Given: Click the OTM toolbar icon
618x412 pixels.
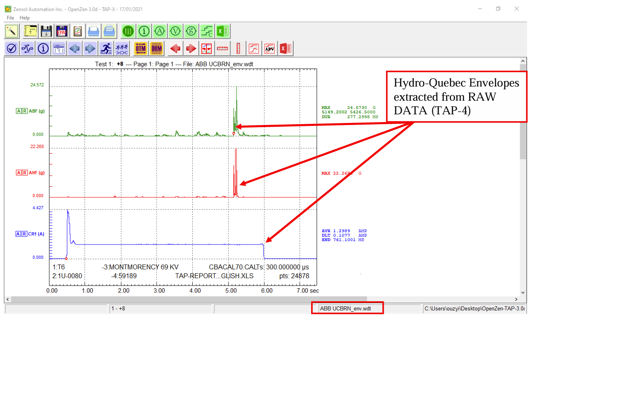Looking at the screenshot, I should click(x=141, y=48).
